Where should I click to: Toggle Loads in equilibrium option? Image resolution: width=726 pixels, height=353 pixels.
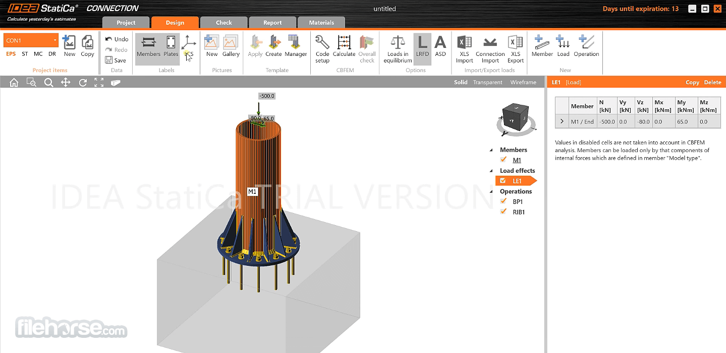(x=398, y=49)
